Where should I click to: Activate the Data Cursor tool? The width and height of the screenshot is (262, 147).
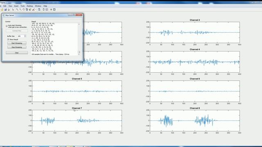point(30,10)
